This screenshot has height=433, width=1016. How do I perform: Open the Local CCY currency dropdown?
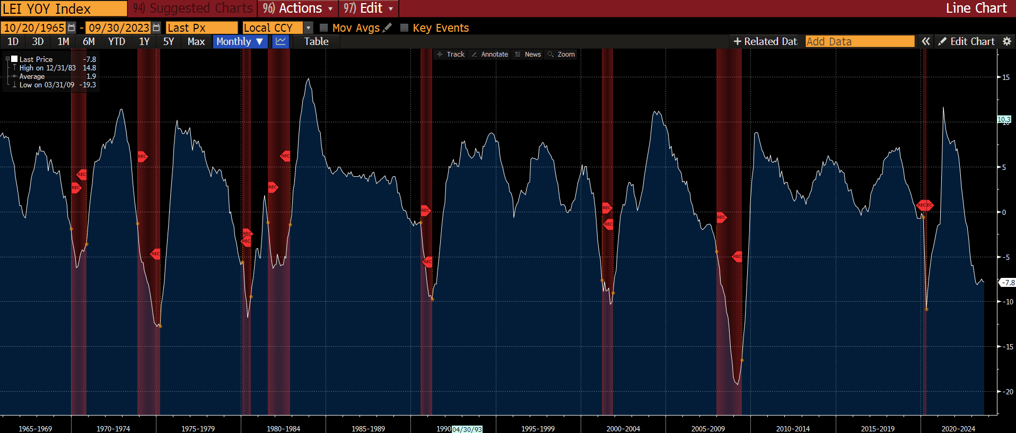click(308, 28)
